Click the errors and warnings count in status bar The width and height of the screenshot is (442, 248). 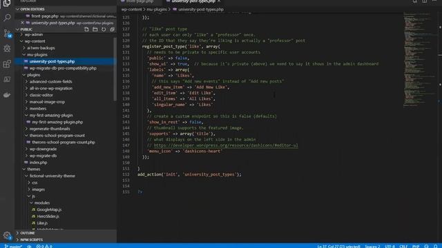tap(44, 246)
